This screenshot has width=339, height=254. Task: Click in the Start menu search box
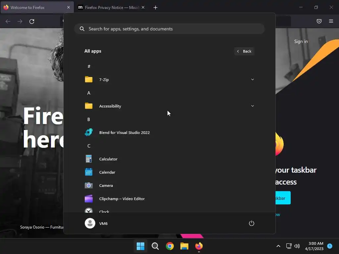pyautogui.click(x=169, y=29)
